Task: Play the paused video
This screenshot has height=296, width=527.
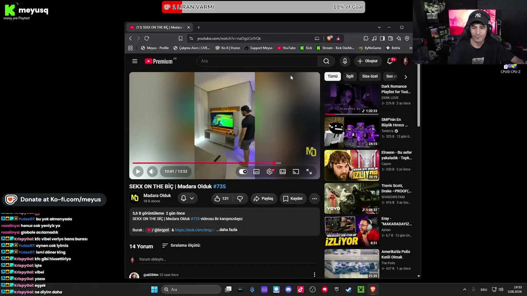Action: tap(138, 171)
